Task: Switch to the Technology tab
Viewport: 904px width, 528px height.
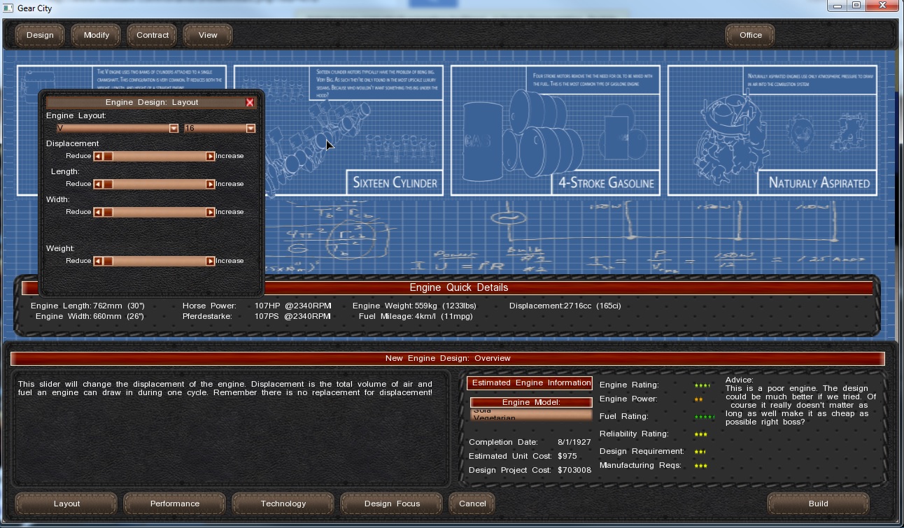Action: click(x=283, y=504)
